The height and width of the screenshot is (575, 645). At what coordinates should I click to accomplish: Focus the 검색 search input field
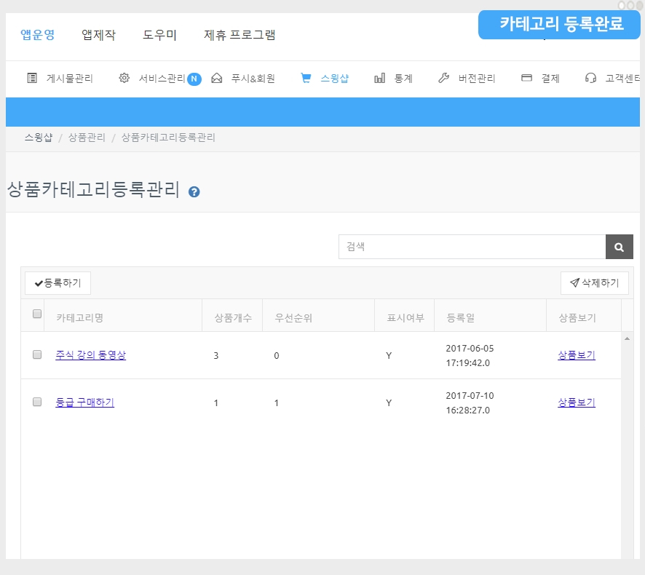pyautogui.click(x=472, y=247)
